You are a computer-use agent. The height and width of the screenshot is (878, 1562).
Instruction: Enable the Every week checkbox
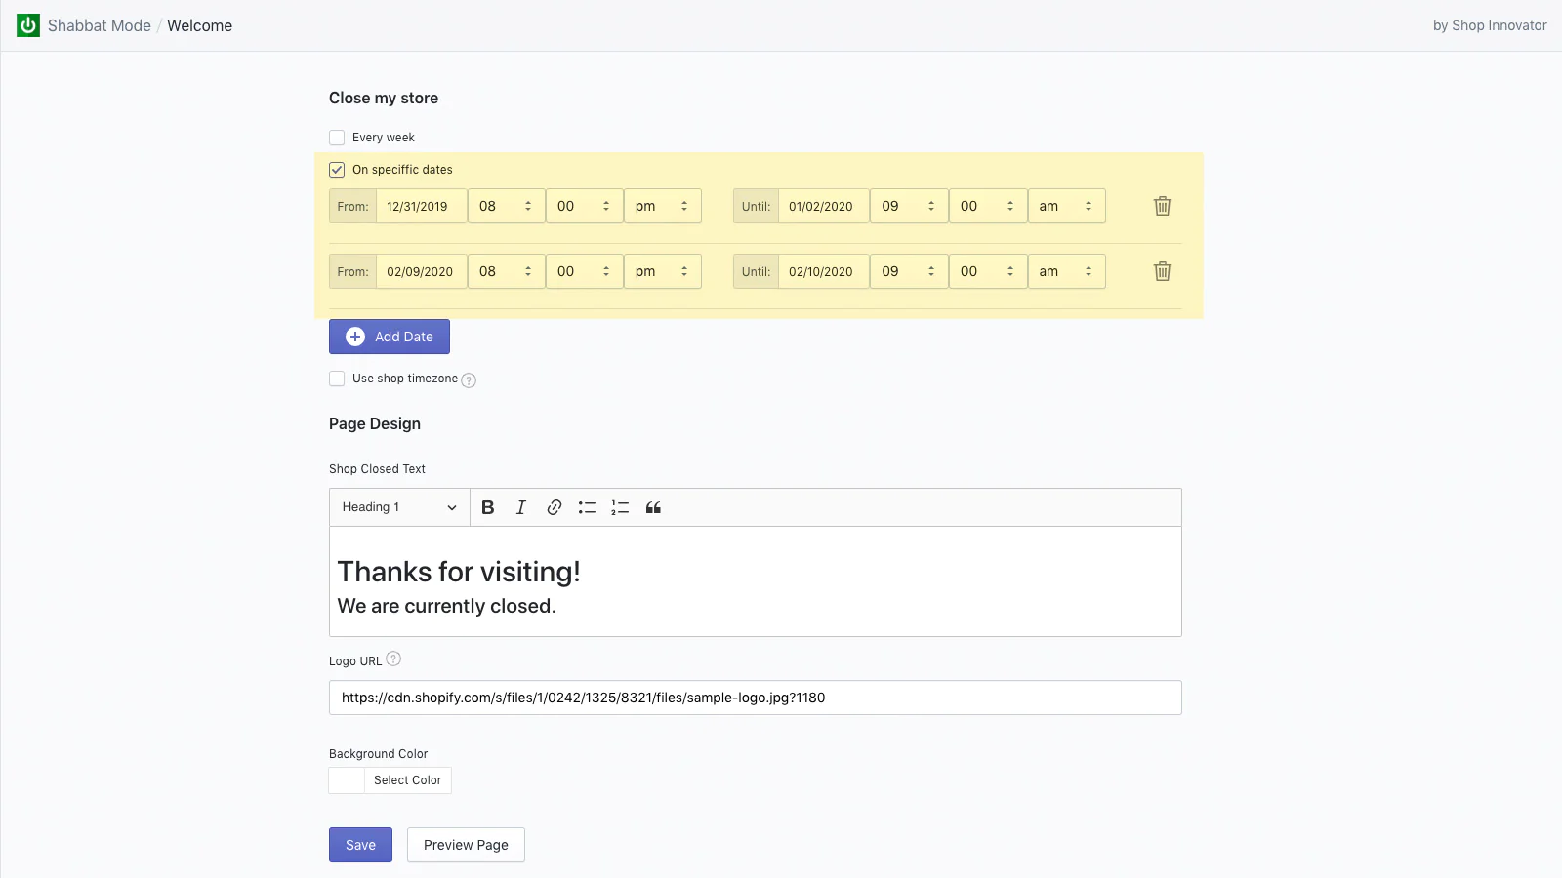(x=337, y=138)
